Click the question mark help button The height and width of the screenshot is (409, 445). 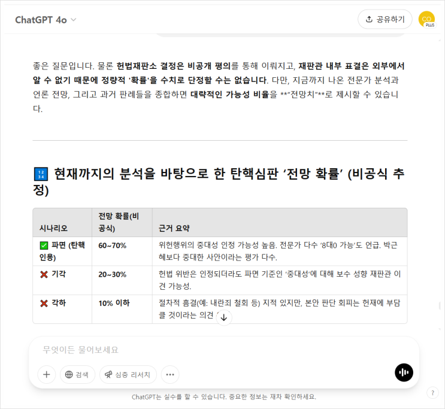tap(432, 393)
